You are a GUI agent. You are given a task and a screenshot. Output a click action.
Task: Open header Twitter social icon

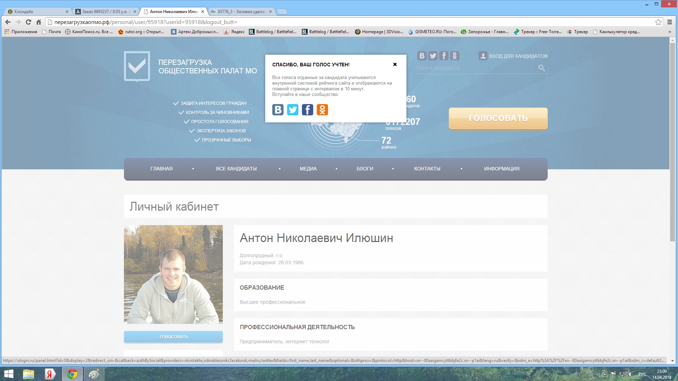coord(433,56)
